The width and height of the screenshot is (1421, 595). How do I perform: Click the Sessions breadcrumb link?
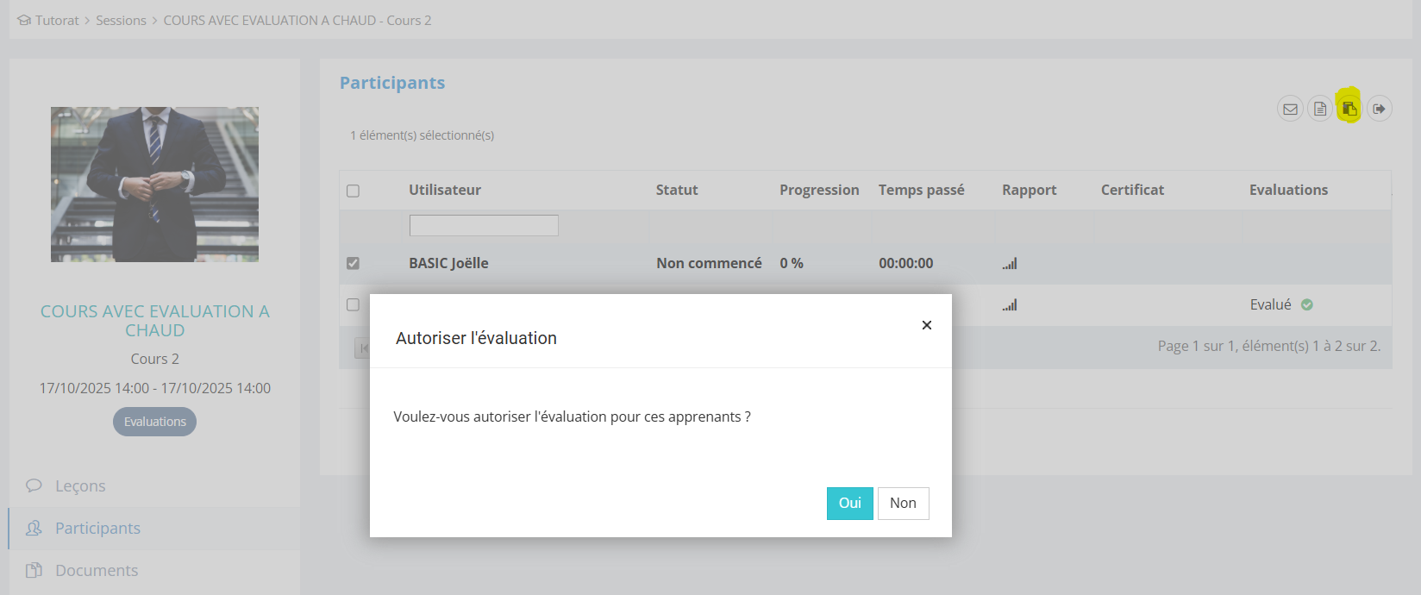[121, 20]
